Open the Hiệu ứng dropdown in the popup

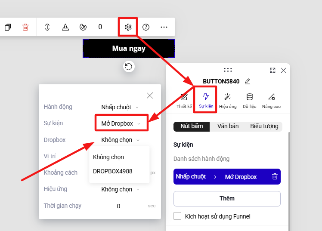pyautogui.click(x=121, y=189)
